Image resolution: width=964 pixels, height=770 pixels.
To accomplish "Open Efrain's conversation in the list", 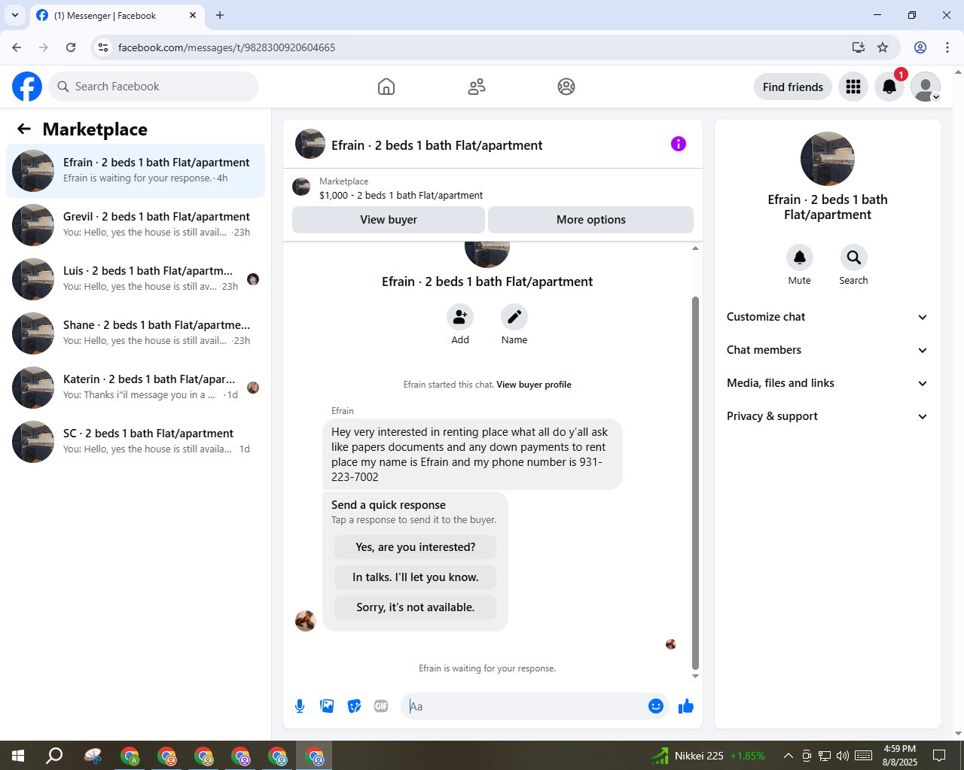I will click(136, 171).
